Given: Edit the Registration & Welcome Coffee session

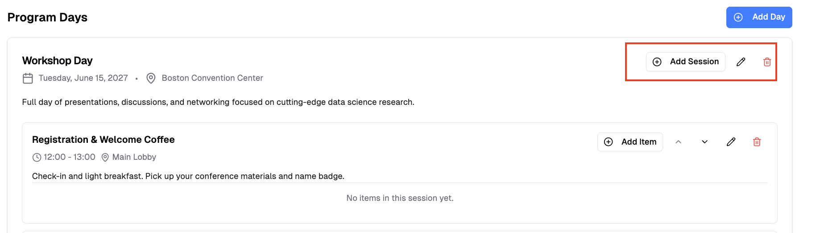Looking at the screenshot, I should point(731,142).
